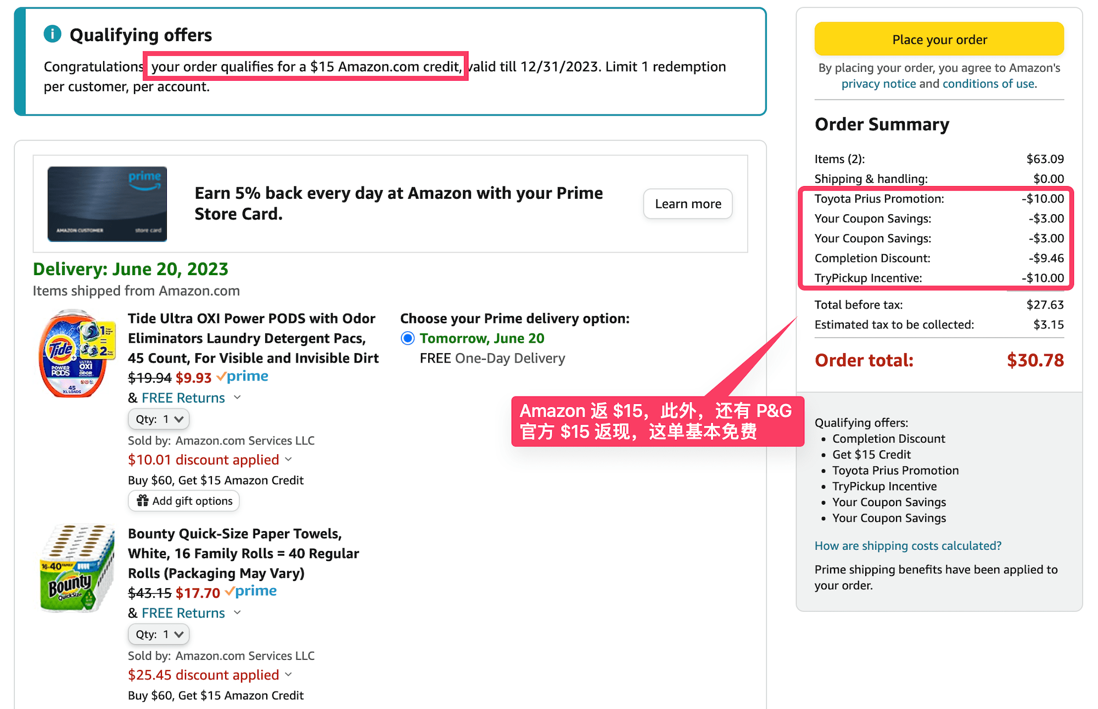Select the Tomorrow, June 20 delivery option
The height and width of the screenshot is (709, 1098).
[407, 338]
